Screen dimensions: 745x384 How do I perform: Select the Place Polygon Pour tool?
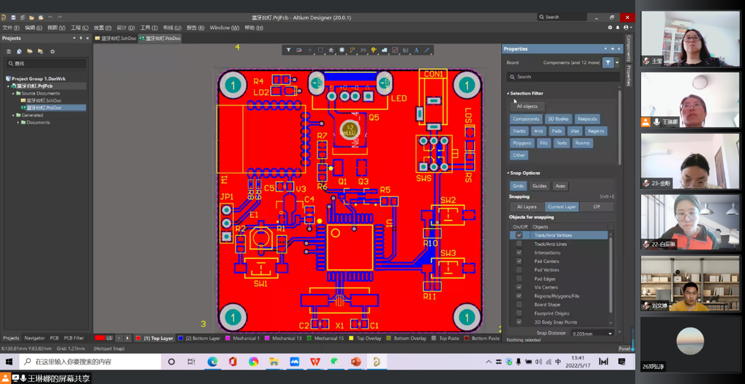pyautogui.click(x=384, y=50)
